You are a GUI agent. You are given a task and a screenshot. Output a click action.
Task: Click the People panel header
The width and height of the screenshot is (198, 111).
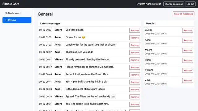point(150,23)
